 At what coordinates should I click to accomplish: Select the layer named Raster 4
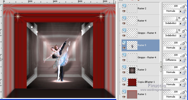tap(142, 21)
